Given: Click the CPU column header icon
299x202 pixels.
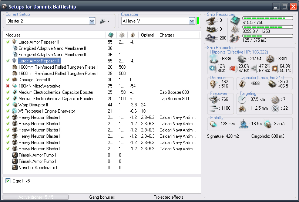Looking at the screenshot, I should 110,35.
